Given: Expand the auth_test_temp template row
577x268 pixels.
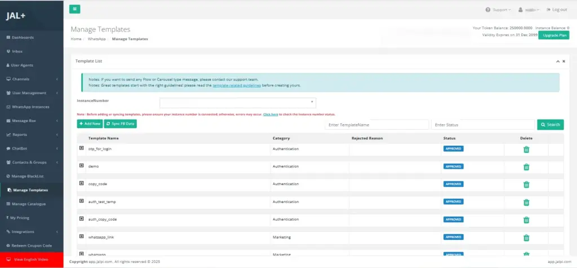Looking at the screenshot, I should coord(82,201).
